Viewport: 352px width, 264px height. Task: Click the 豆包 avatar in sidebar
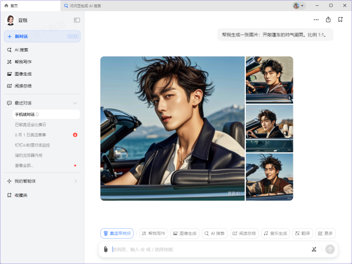click(x=11, y=20)
